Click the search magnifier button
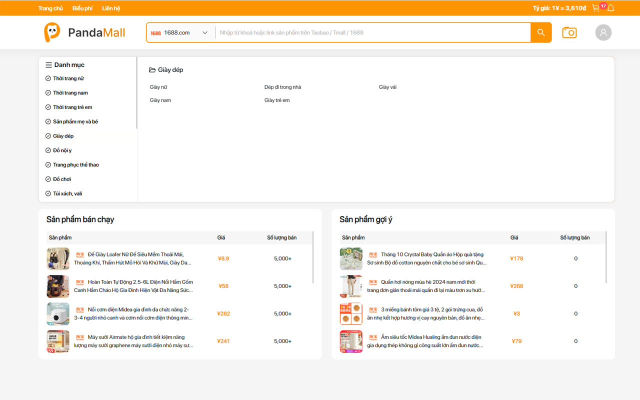The height and width of the screenshot is (400, 640). [541, 32]
